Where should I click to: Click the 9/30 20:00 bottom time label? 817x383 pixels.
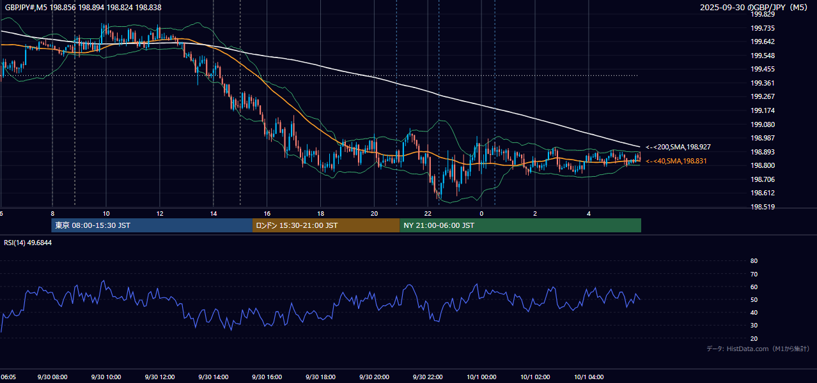point(375,377)
